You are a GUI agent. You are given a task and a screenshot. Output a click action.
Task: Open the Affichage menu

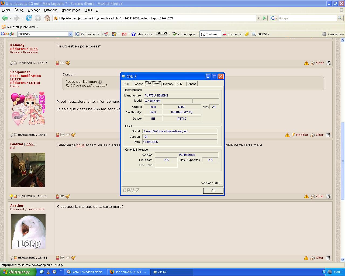point(34,10)
